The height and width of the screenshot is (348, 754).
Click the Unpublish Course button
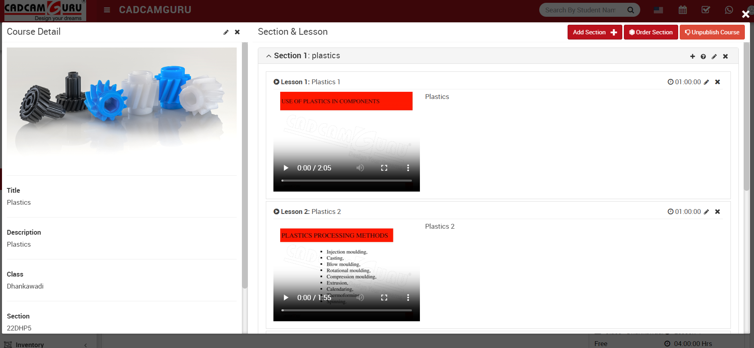712,32
